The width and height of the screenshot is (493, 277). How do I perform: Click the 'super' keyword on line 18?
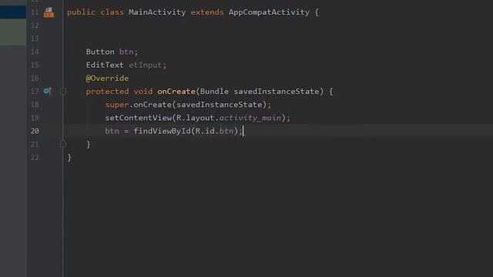tap(117, 105)
